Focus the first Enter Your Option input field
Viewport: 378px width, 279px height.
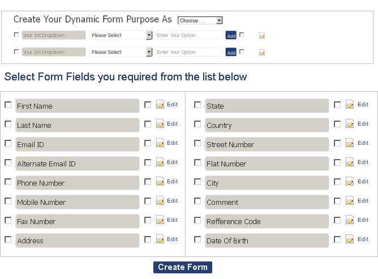(x=189, y=35)
